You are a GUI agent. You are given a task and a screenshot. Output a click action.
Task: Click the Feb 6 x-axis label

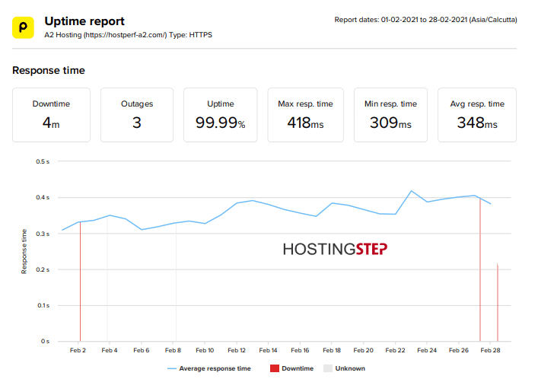pos(142,350)
